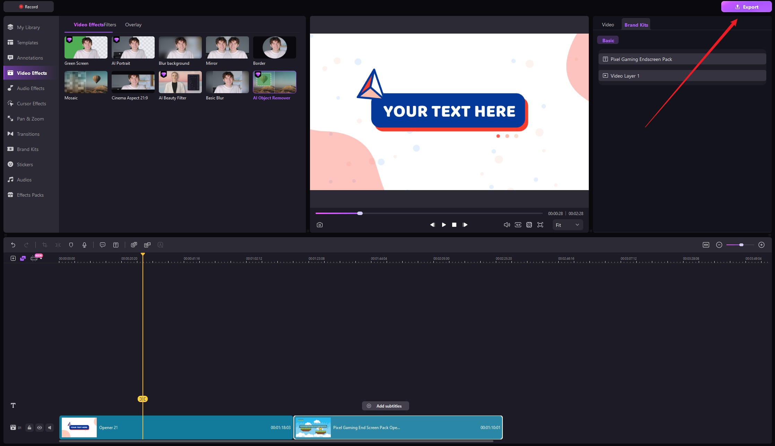Click the speech bubble caption icon
This screenshot has height=446, width=775.
coord(103,245)
